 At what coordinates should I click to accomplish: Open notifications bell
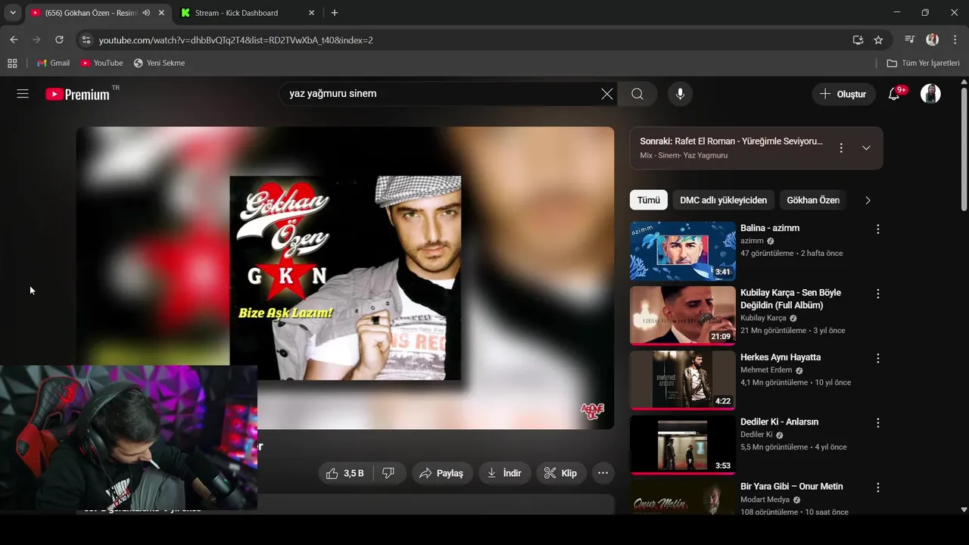click(894, 94)
